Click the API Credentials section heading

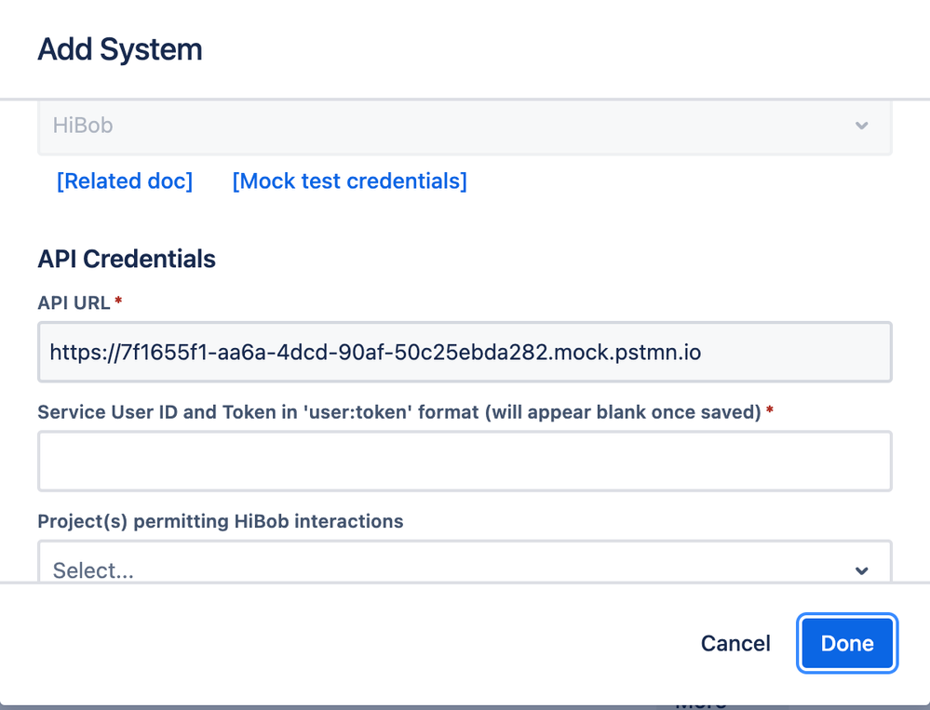(127, 259)
